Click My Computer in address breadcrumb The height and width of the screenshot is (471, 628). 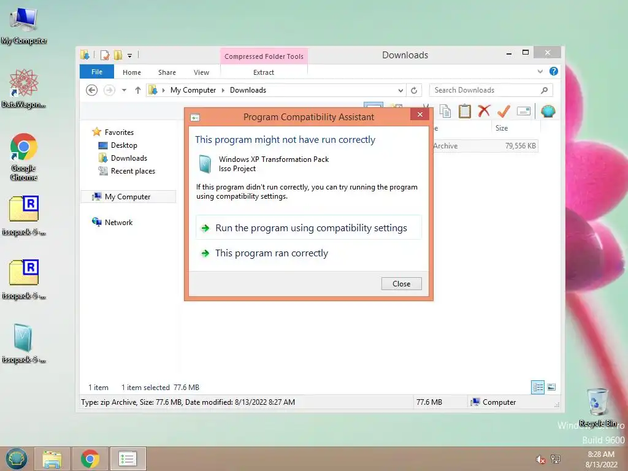pyautogui.click(x=193, y=90)
